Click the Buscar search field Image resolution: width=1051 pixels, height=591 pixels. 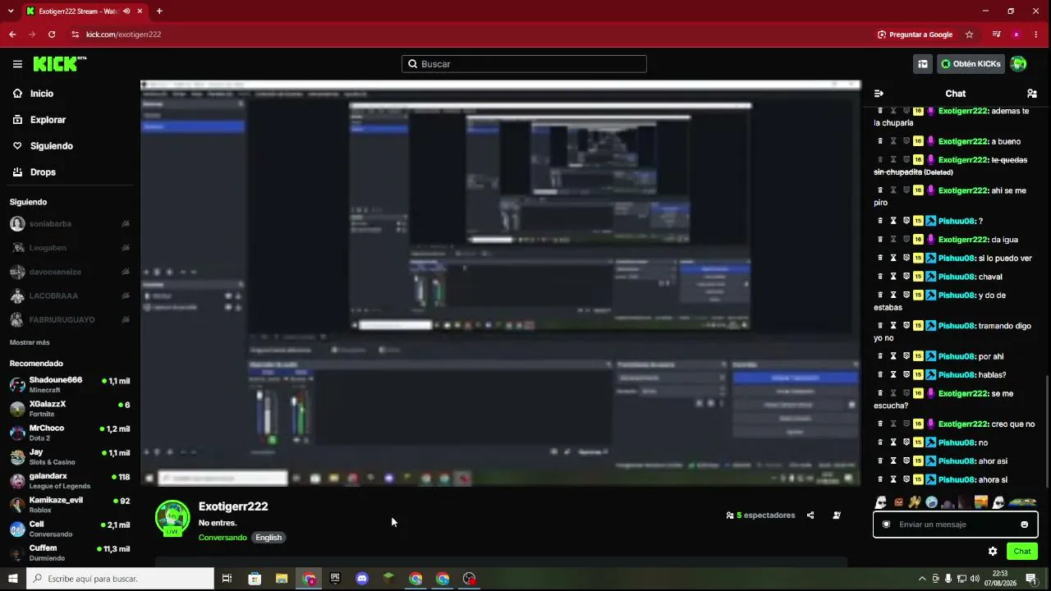[x=524, y=64]
